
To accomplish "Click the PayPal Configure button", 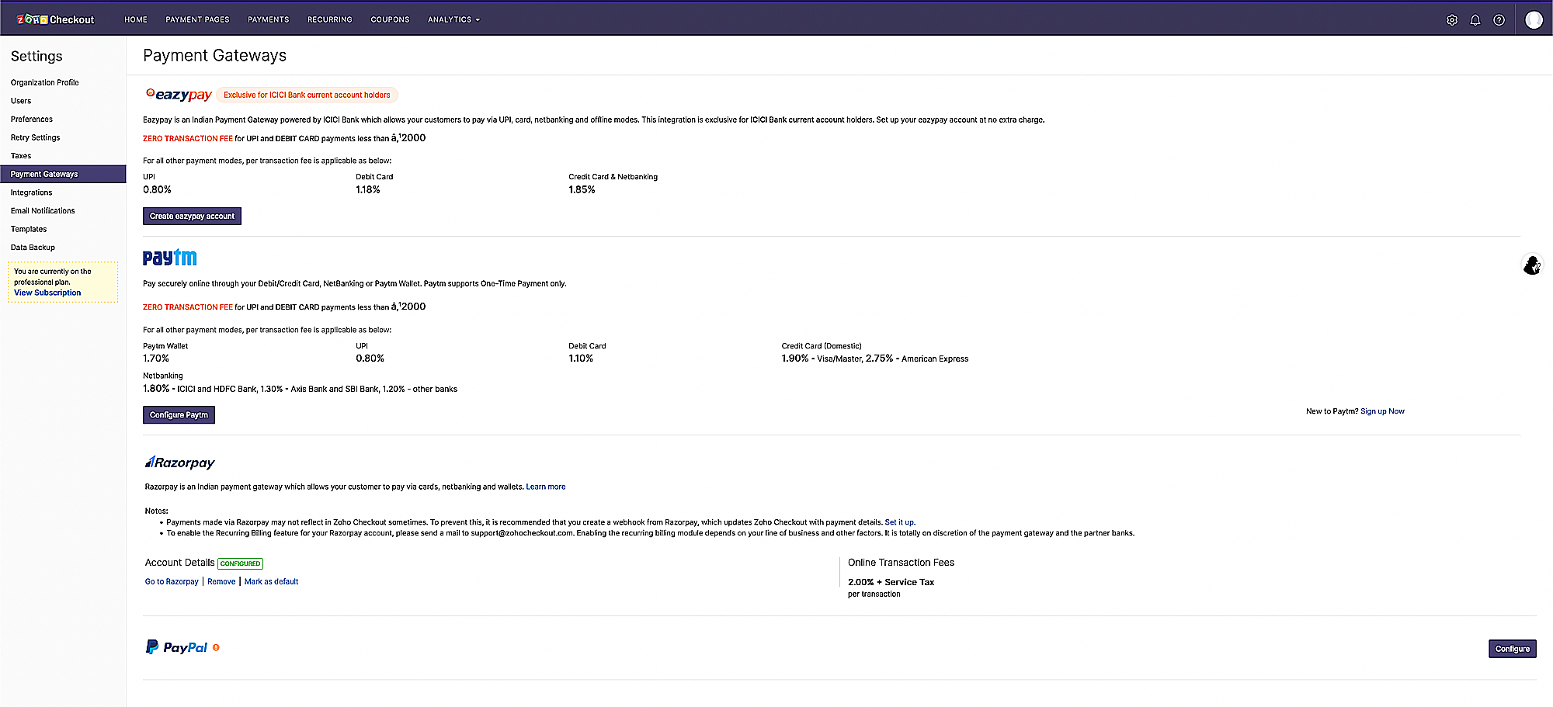I will pos(1513,649).
